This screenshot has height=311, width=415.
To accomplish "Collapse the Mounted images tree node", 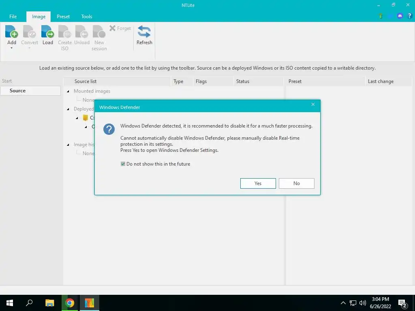I will coord(68,91).
